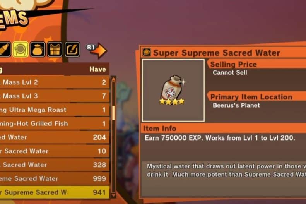This screenshot has height=204, width=306.
Task: Click the scrollbar down arrow
Action: (113, 195)
